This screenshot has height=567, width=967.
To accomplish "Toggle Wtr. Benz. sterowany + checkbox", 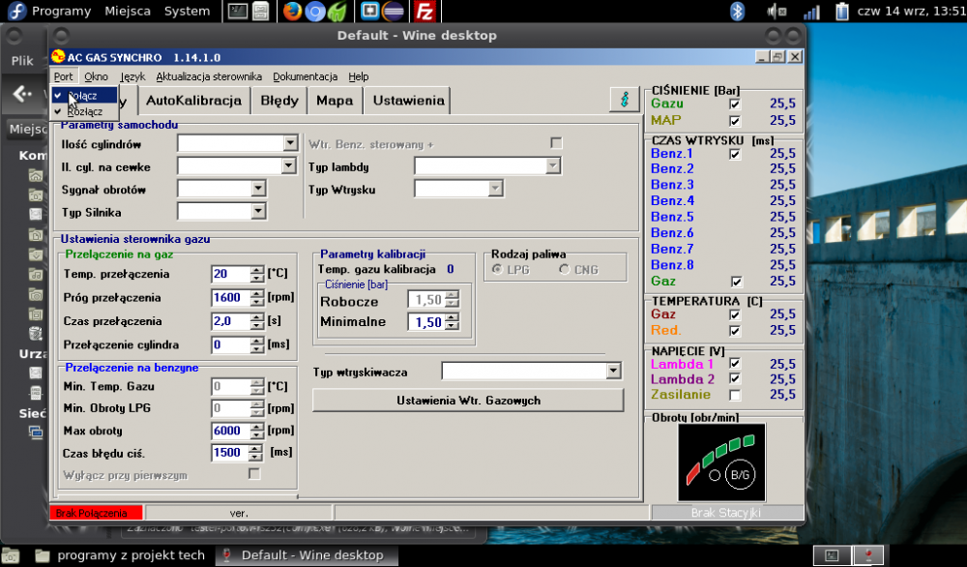I will point(556,143).
